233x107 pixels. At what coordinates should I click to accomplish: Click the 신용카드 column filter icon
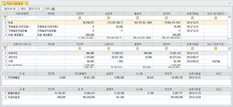(x=109, y=48)
